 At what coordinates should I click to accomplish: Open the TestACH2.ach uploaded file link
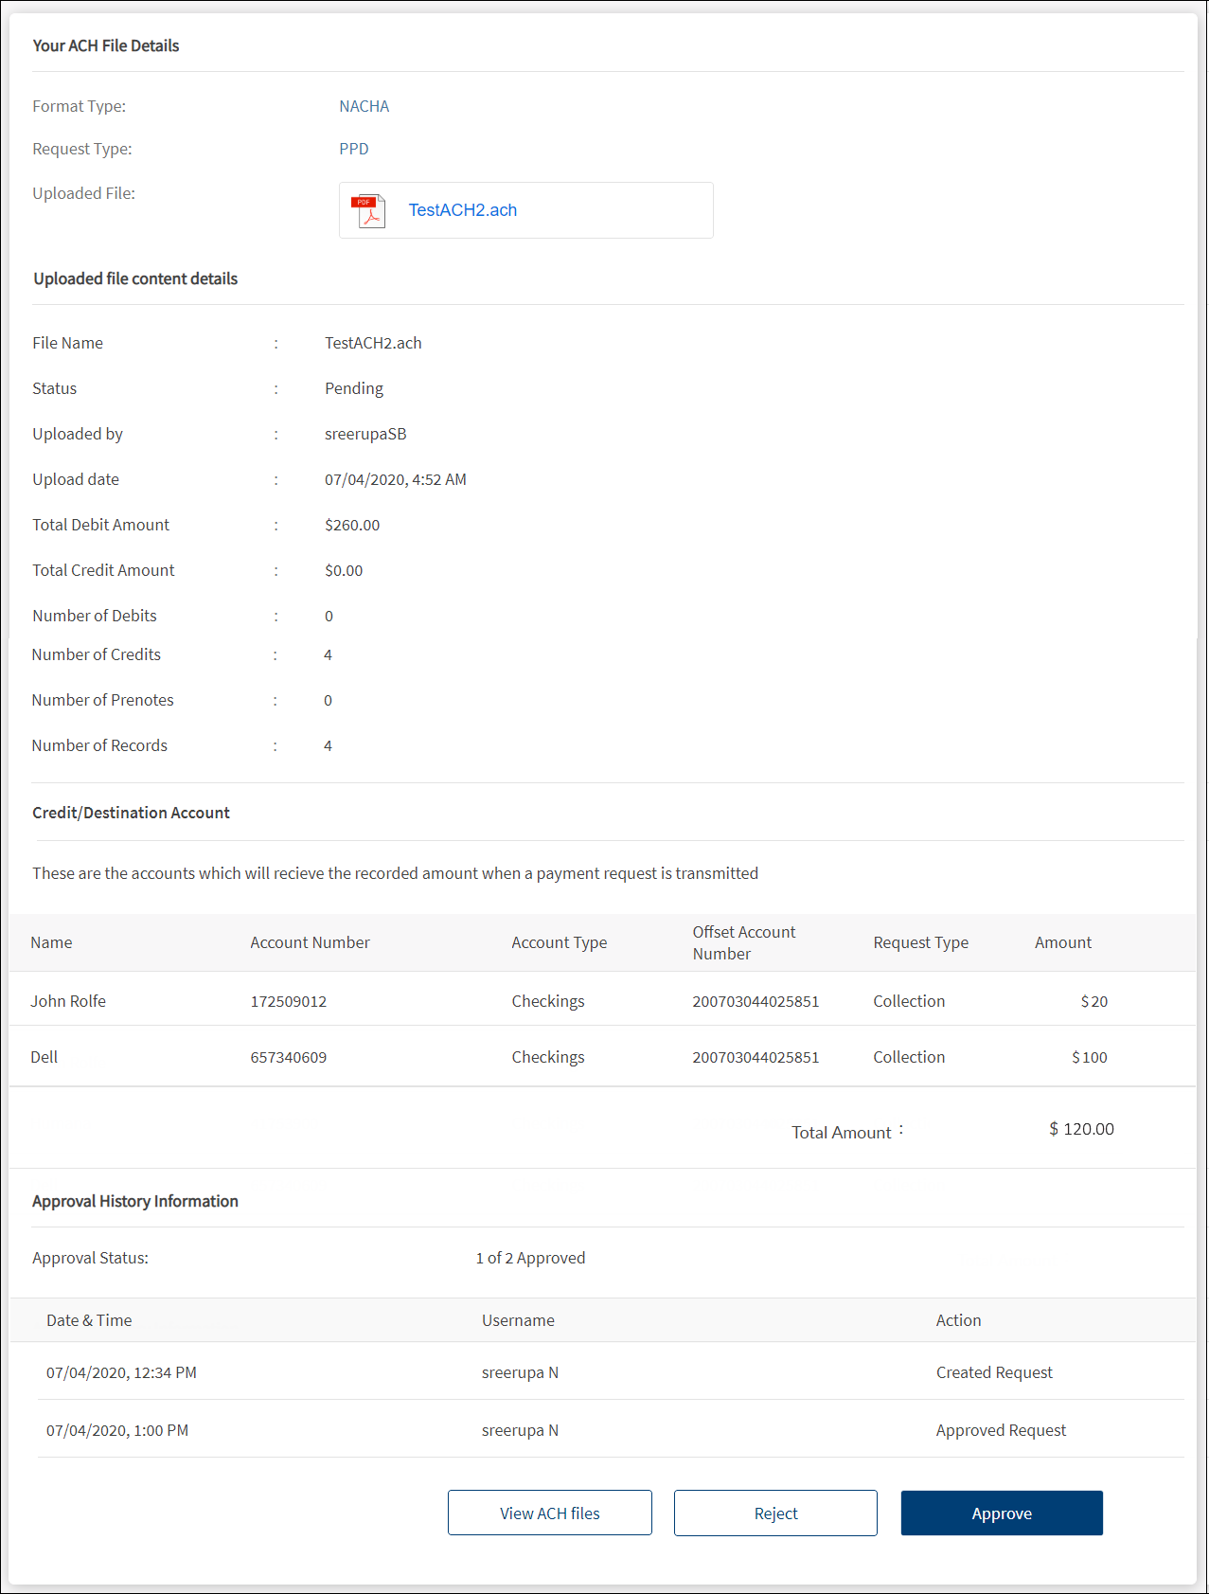[462, 210]
